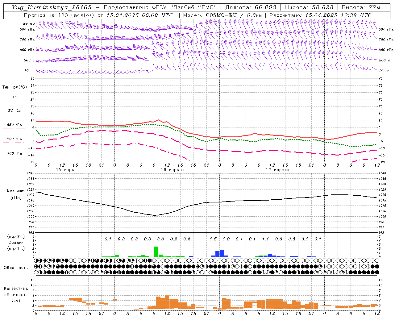
Task: Click the Облачность row label
Action: (x=16, y=268)
